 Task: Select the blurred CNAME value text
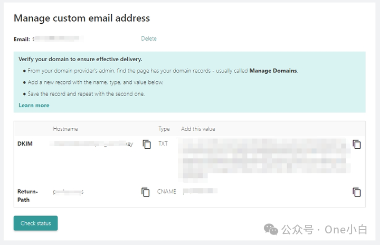point(200,191)
